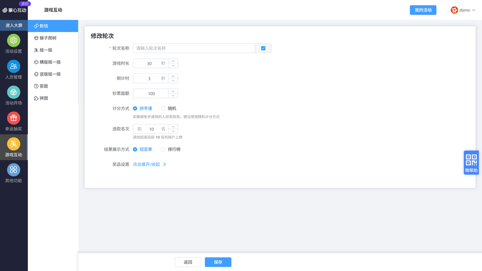Open 活动开场 cube icon
Screen dimensions: 482x271
click(14, 92)
